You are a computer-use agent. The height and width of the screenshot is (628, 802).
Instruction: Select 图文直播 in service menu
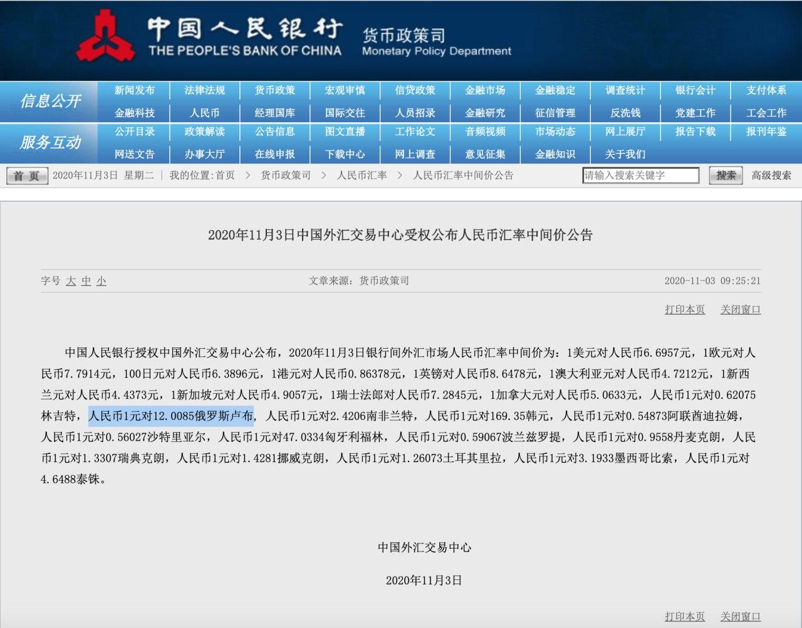(345, 131)
